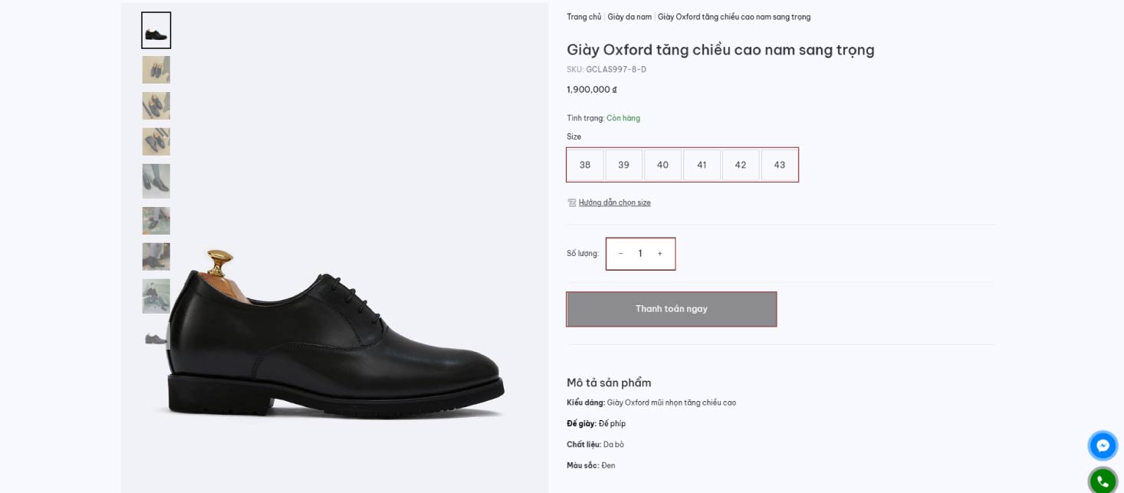Click the minus quantity button

[x=620, y=254]
